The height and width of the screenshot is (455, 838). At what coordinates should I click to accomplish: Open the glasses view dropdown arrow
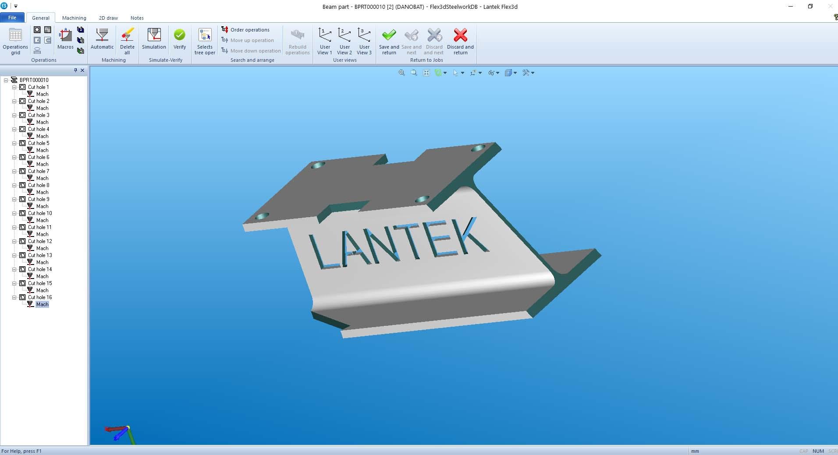[x=497, y=73]
